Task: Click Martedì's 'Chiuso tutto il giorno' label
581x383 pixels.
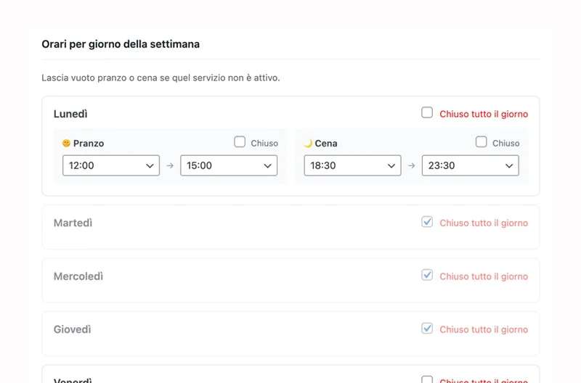Action: click(484, 223)
